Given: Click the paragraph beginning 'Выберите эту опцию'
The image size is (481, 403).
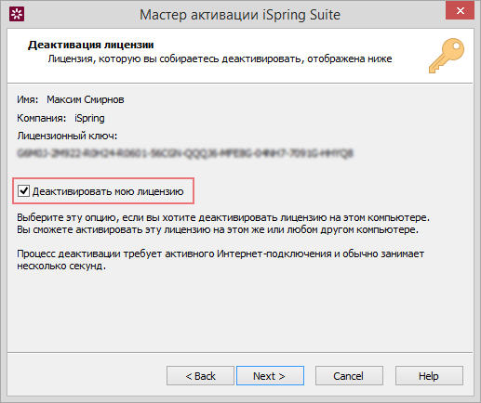Looking at the screenshot, I should 223,224.
